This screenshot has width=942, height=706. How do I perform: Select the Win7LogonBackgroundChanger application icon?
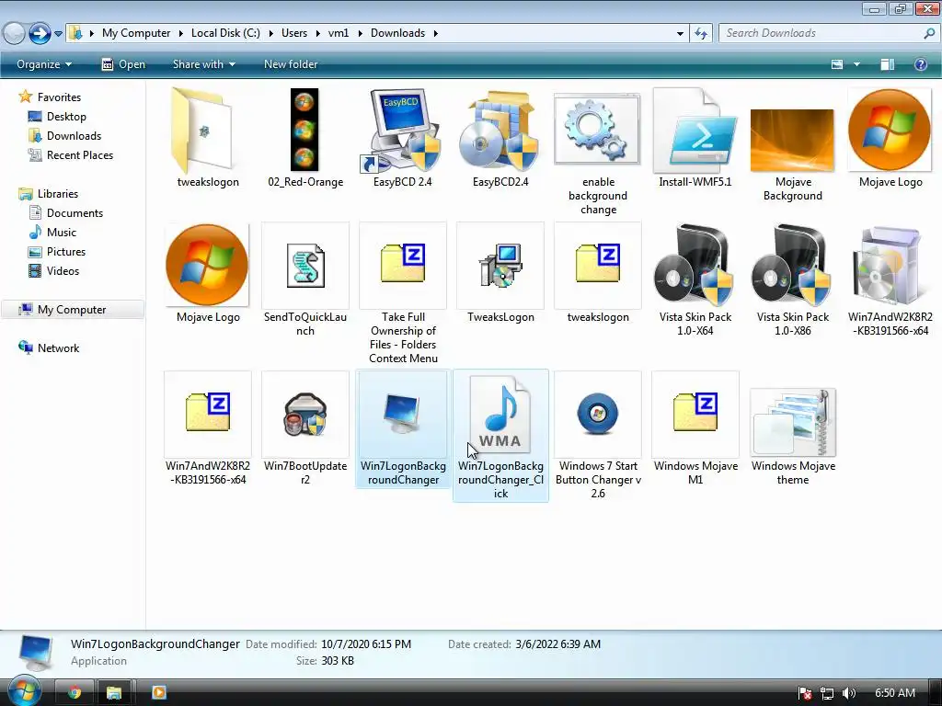pyautogui.click(x=403, y=413)
